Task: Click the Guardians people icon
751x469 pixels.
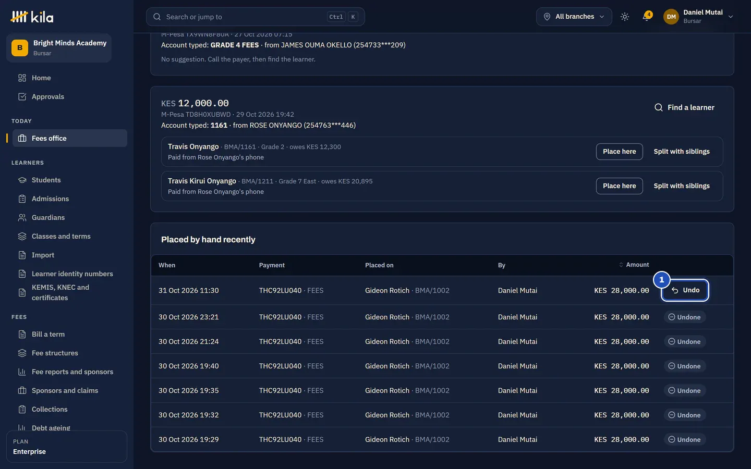Action: [x=22, y=217]
